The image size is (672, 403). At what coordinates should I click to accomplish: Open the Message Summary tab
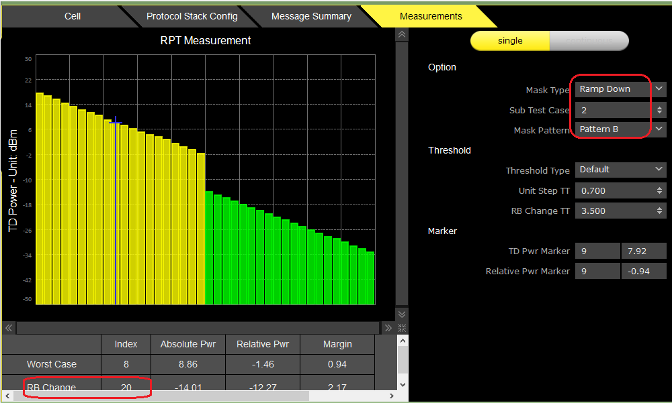tap(311, 16)
